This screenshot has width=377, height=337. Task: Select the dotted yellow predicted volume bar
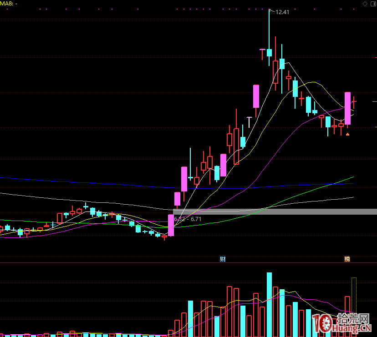pos(354,307)
